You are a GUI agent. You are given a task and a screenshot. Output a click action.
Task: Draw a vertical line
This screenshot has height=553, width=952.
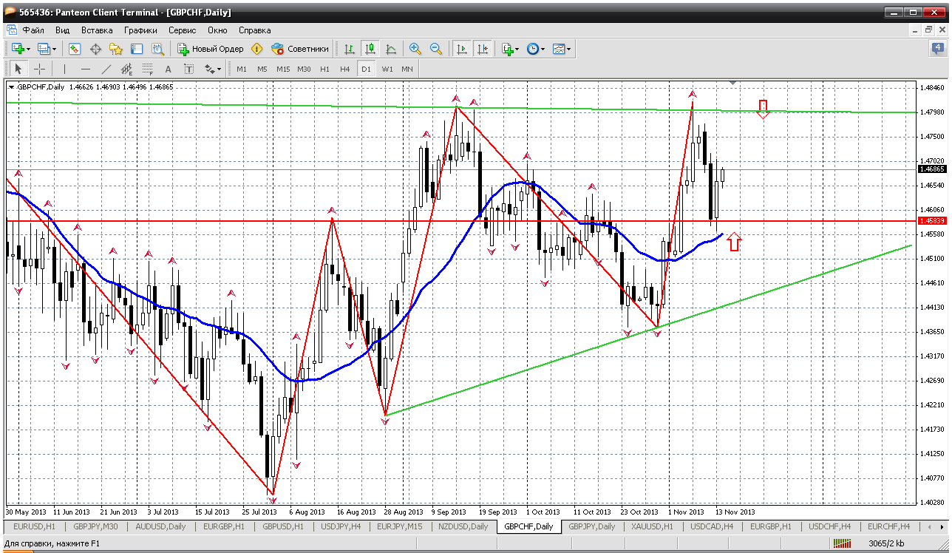(65, 69)
